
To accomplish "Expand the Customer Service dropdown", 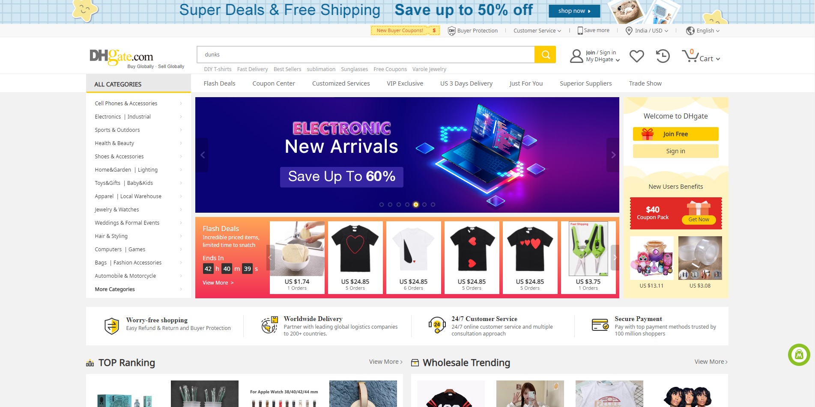I will click(x=537, y=31).
